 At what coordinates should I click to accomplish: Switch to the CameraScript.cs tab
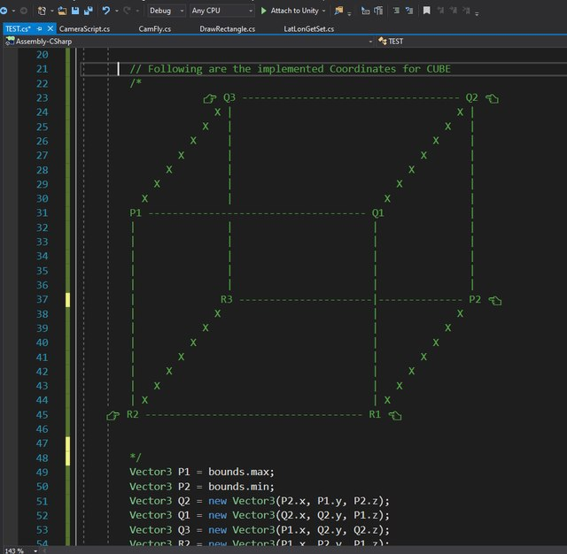tap(85, 29)
